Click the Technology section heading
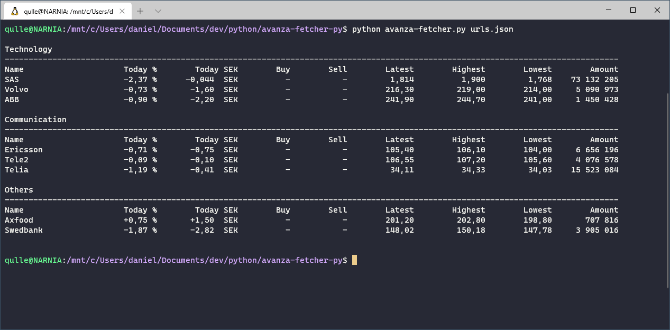This screenshot has width=670, height=330. (x=29, y=49)
